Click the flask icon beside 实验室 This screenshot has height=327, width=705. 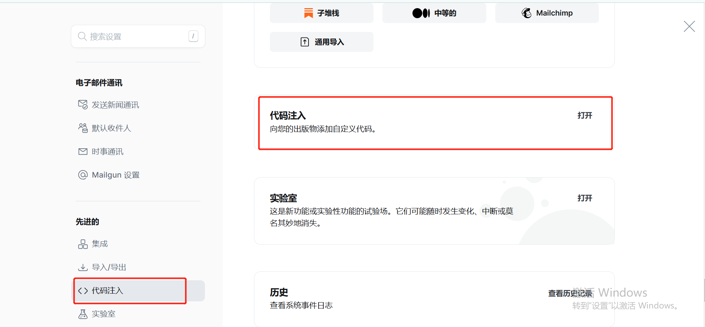point(83,314)
